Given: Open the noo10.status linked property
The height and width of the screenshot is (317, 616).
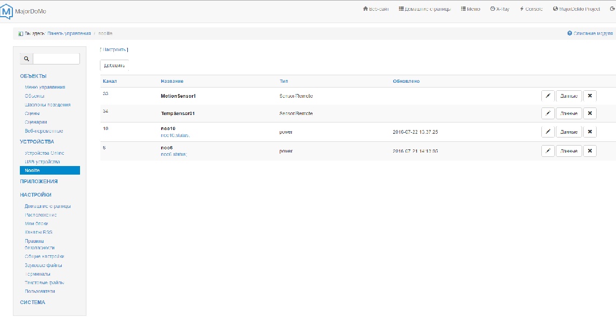Looking at the screenshot, I should click(x=175, y=135).
